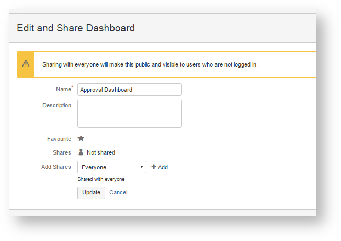341x241 pixels.
Task: Click the Add Shares label
Action: [x=56, y=167]
